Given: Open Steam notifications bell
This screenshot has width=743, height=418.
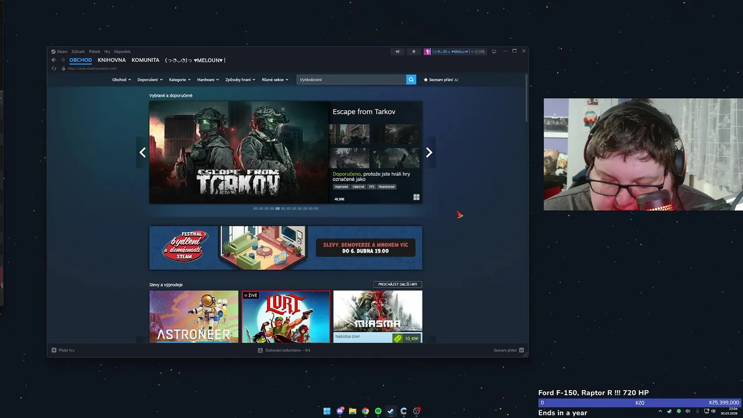Looking at the screenshot, I should (x=414, y=51).
